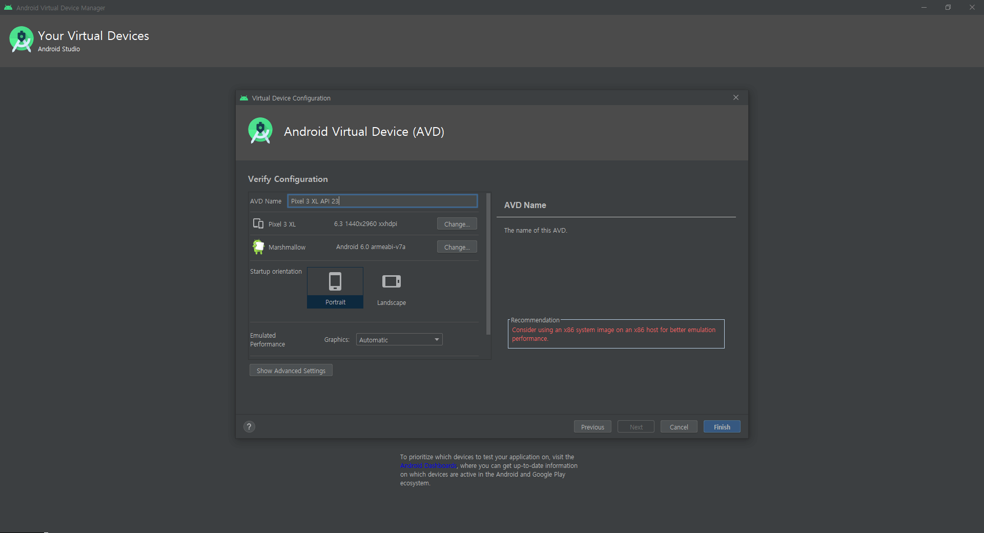
Task: Click Show Advanced Settings button
Action: click(291, 371)
